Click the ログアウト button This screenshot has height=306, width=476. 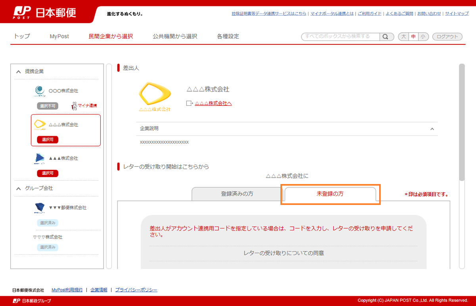[x=447, y=37]
